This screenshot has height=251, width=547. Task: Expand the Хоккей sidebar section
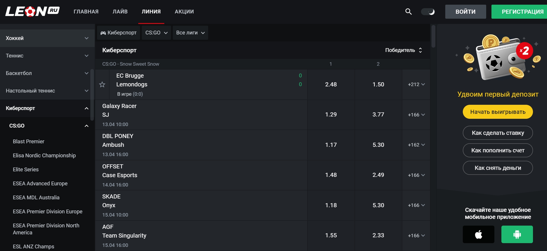click(x=47, y=38)
